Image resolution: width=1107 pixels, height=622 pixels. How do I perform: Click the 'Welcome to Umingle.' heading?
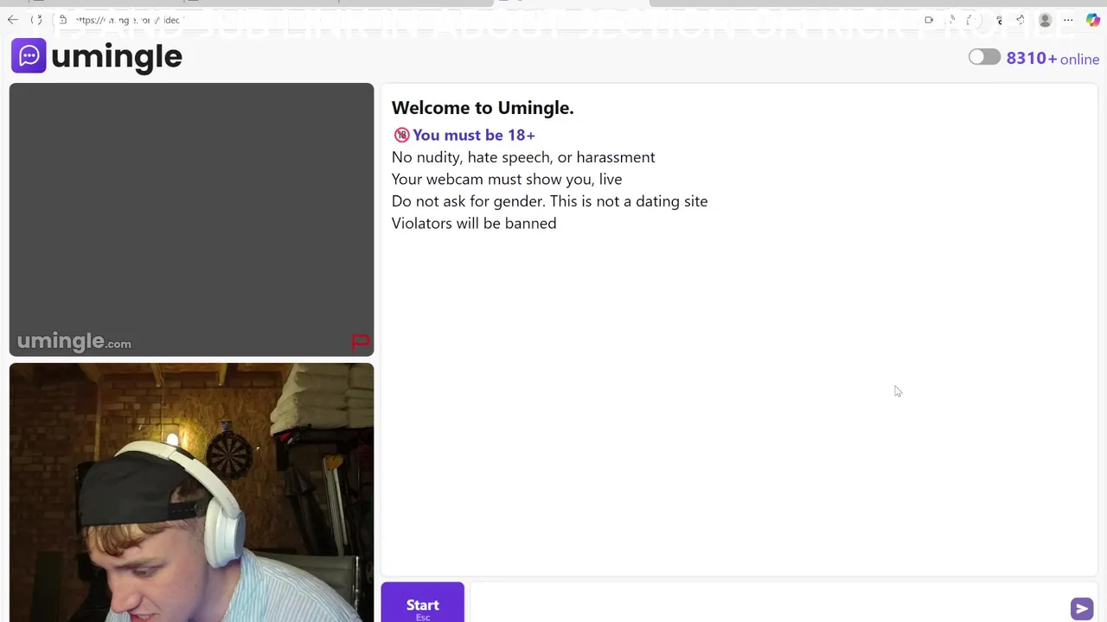(x=483, y=108)
